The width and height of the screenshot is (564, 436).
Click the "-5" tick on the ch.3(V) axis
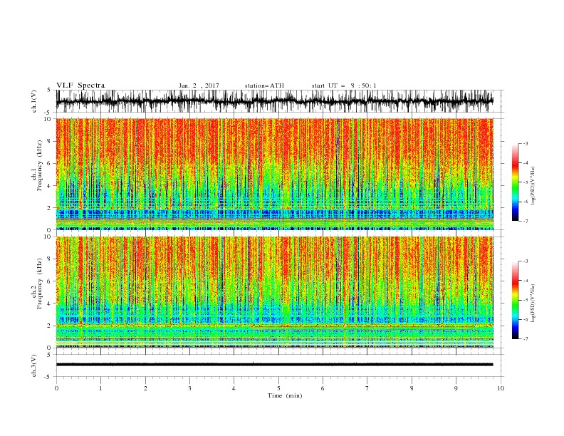[x=48, y=377]
